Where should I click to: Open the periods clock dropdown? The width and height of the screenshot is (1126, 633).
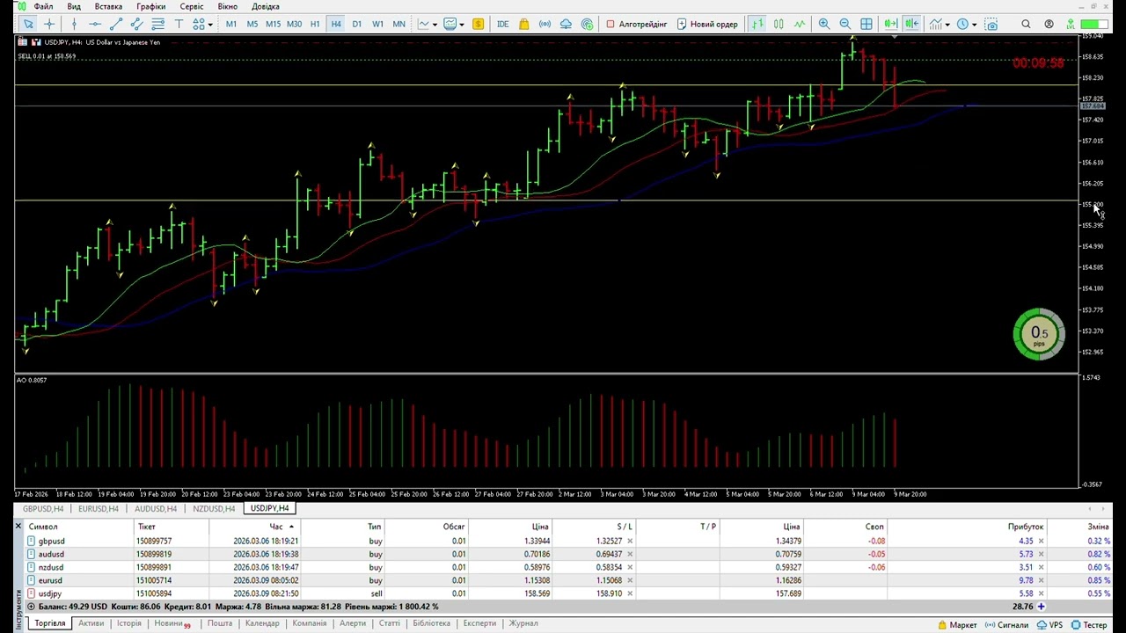tap(966, 24)
